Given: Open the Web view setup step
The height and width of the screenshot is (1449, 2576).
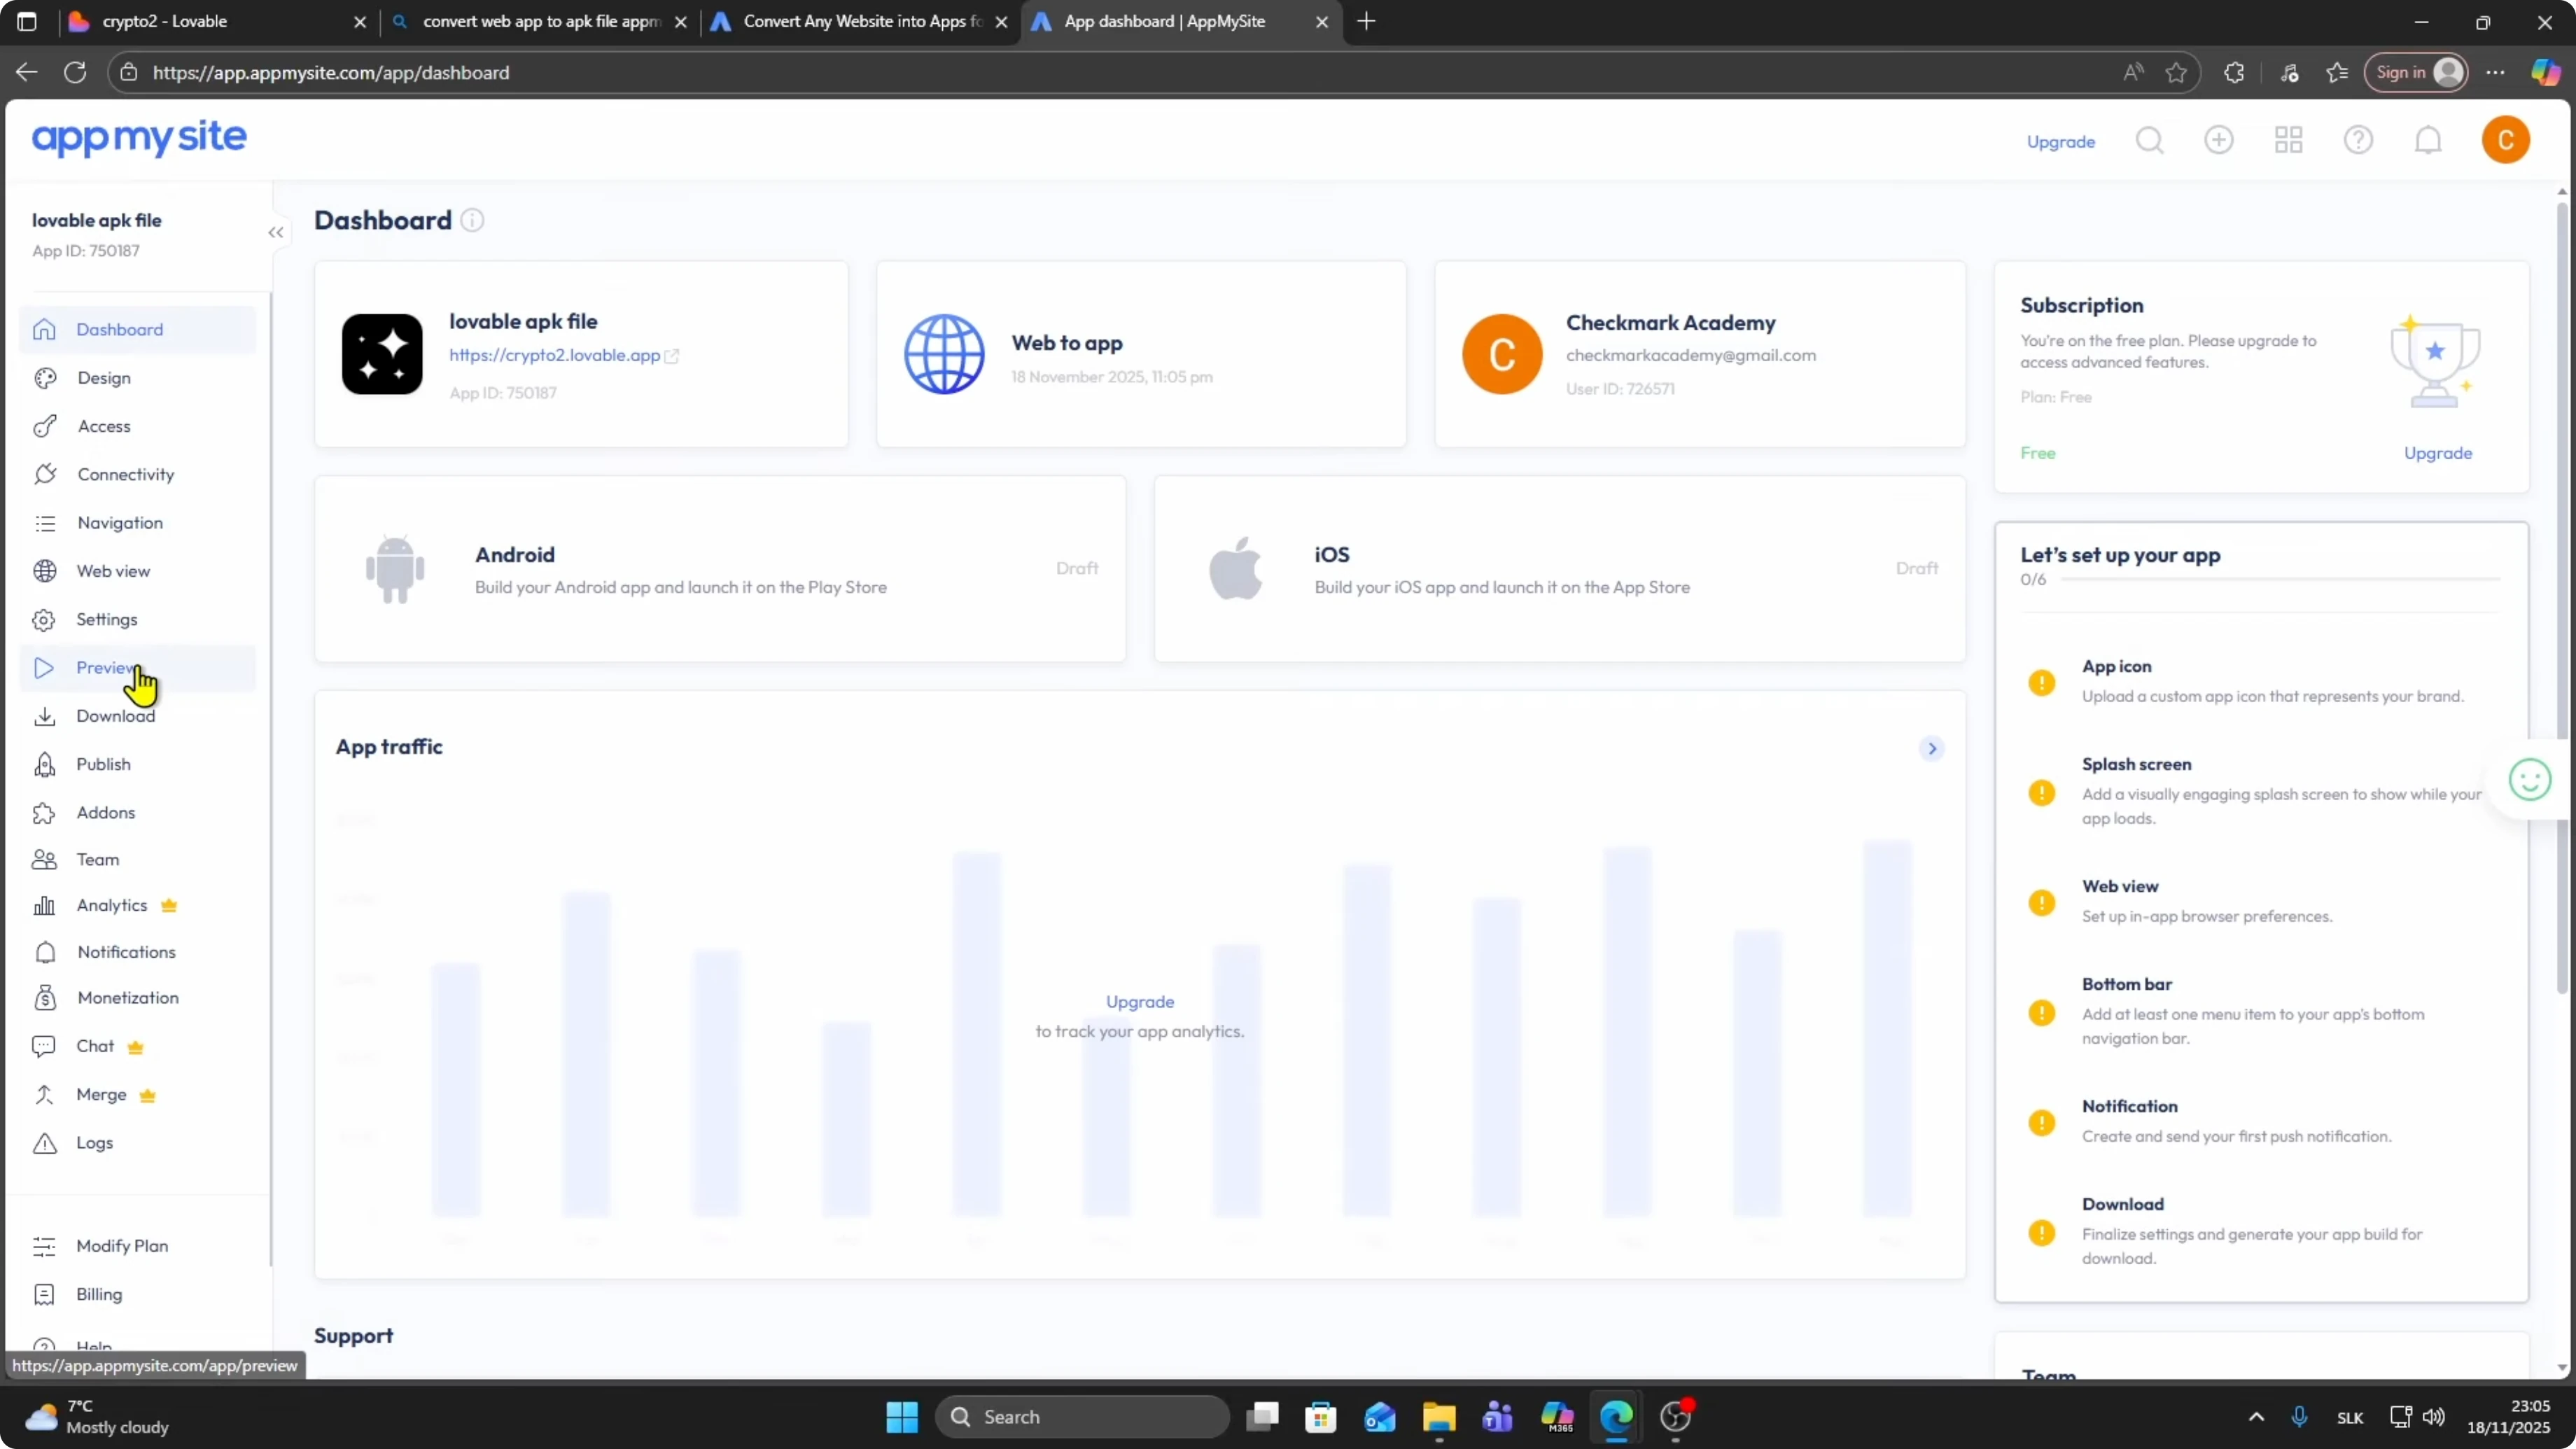Looking at the screenshot, I should point(2262,901).
